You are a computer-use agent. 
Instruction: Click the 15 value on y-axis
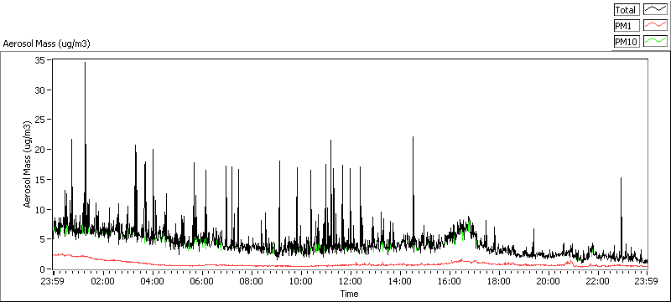[x=41, y=180]
